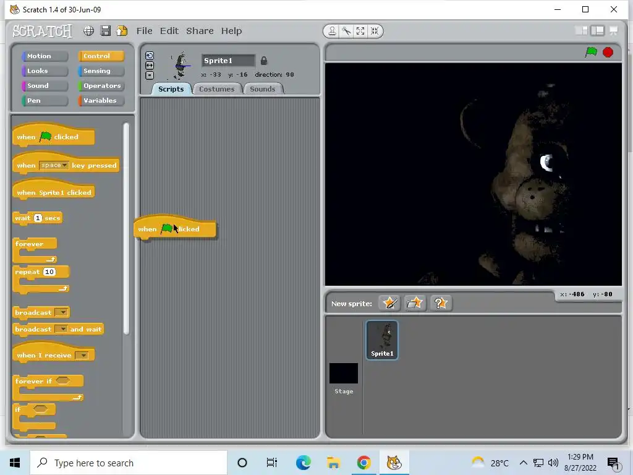The height and width of the screenshot is (475, 633).
Task: Select the duplicate stamp tool
Action: [332, 31]
